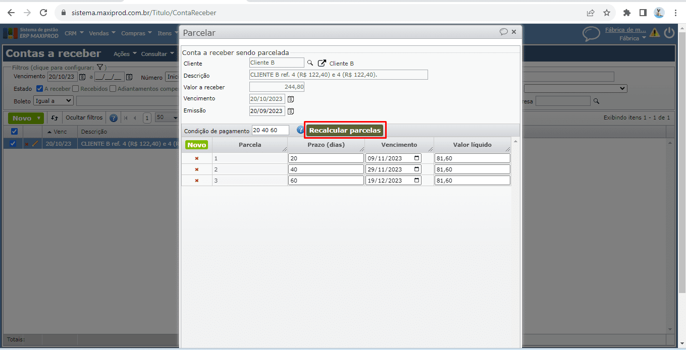Click the Descrição field in Parcelar dialog
This screenshot has width=686, height=350.
(x=339, y=75)
